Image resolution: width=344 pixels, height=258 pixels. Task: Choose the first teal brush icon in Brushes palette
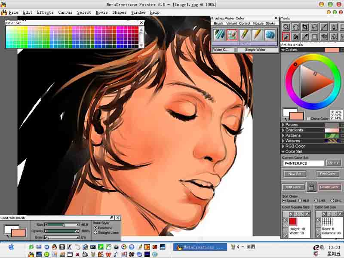pyautogui.click(x=219, y=35)
